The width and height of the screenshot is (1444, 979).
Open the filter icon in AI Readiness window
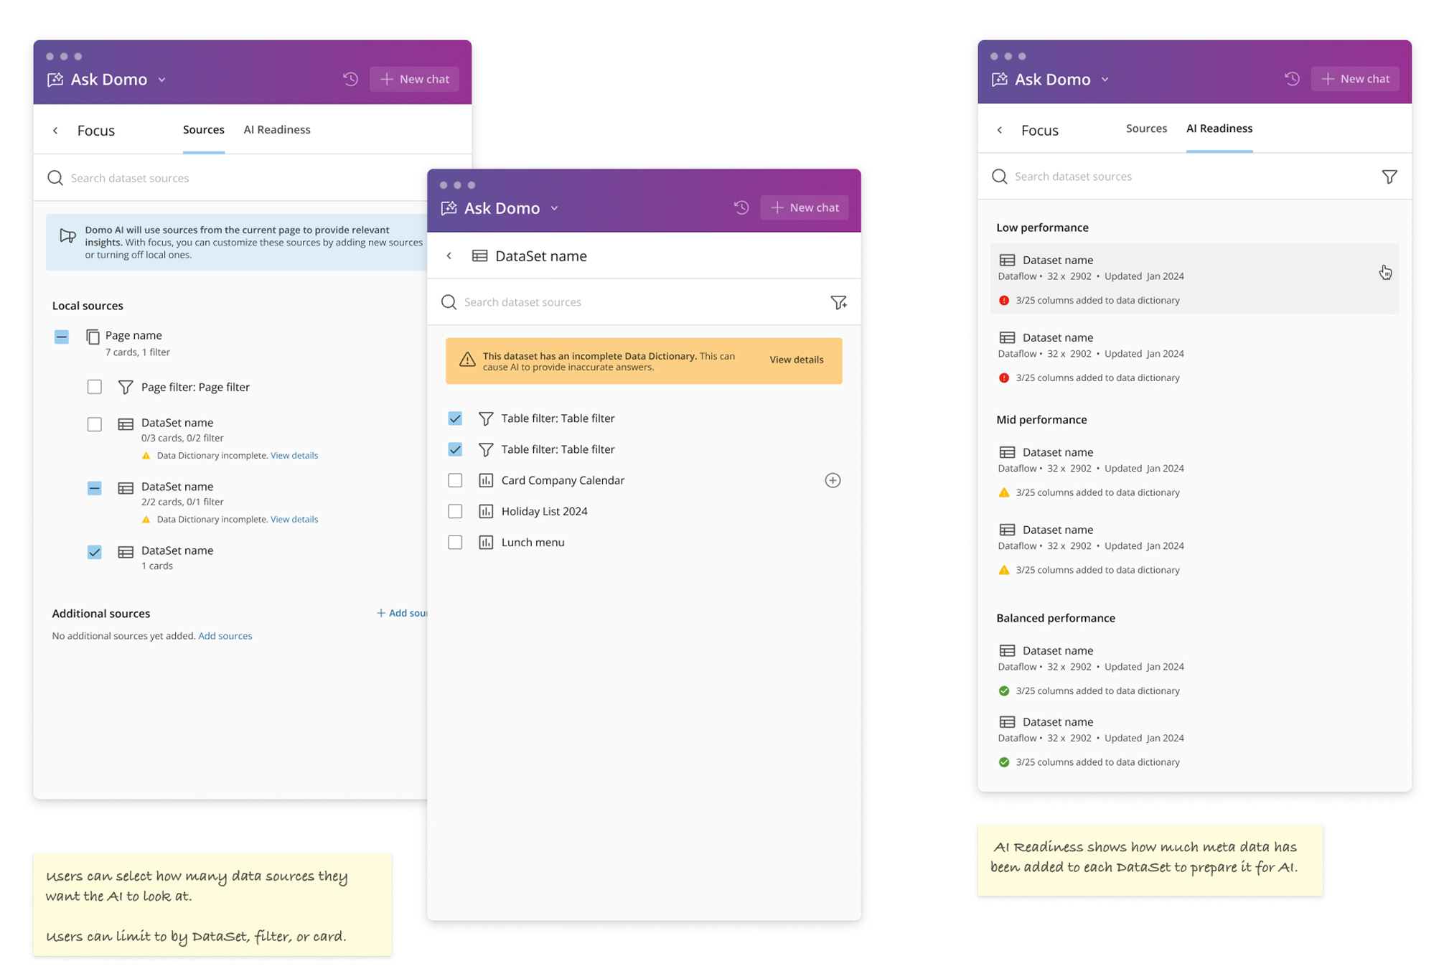tap(1389, 177)
